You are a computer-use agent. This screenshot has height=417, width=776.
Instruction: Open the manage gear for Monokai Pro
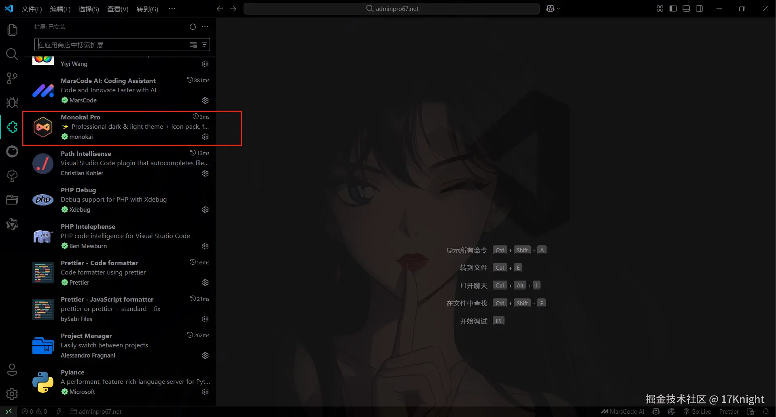(x=206, y=137)
